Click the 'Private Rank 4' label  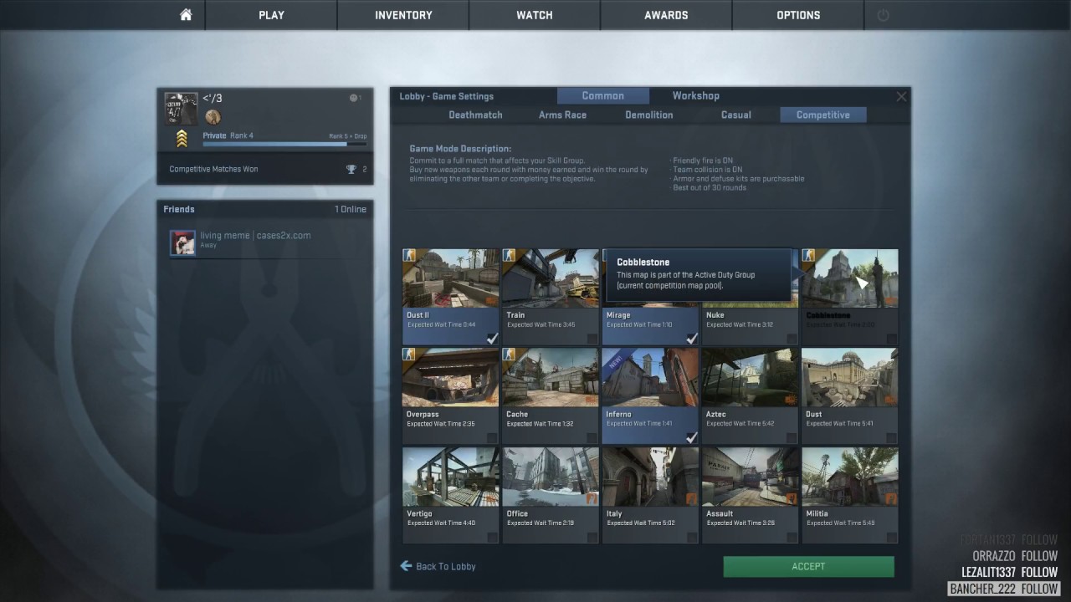tap(228, 135)
